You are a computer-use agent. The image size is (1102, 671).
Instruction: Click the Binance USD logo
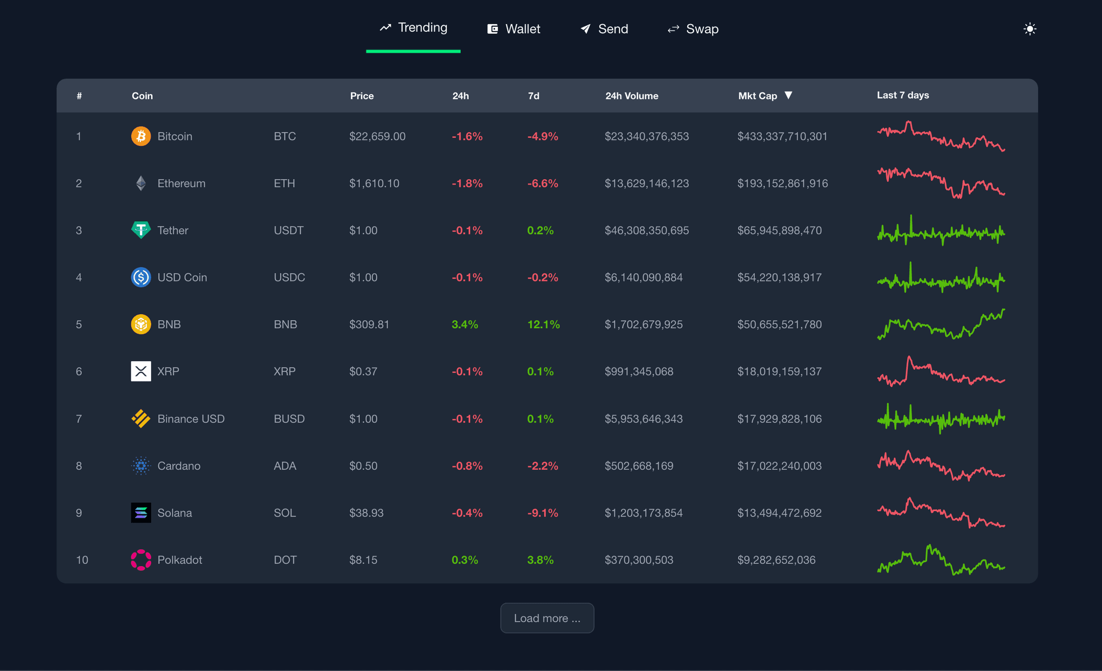141,419
